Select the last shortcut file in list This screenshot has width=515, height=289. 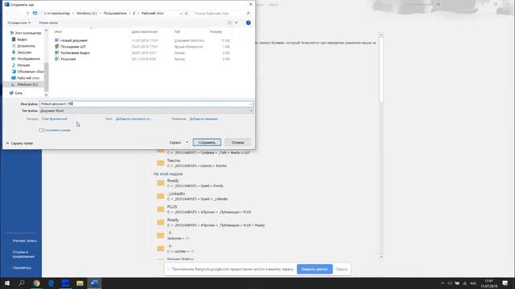[68, 59]
